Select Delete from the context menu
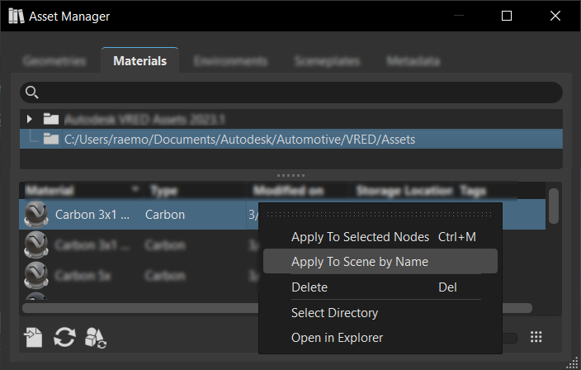This screenshot has height=370, width=581. 309,287
